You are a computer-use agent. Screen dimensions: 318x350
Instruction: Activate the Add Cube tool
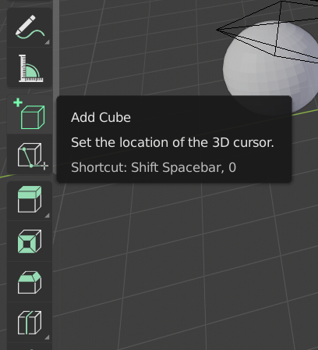click(30, 115)
